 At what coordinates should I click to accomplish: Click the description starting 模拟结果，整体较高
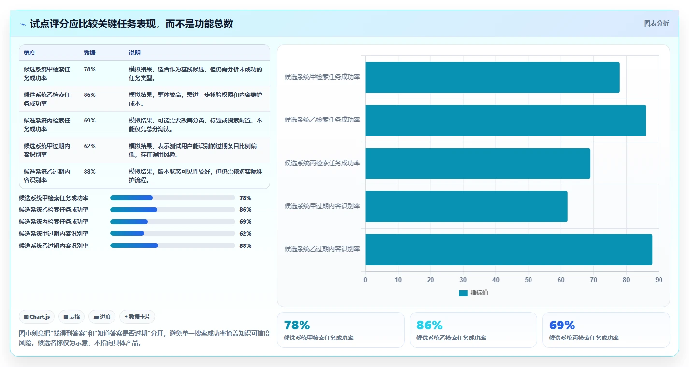(x=196, y=99)
